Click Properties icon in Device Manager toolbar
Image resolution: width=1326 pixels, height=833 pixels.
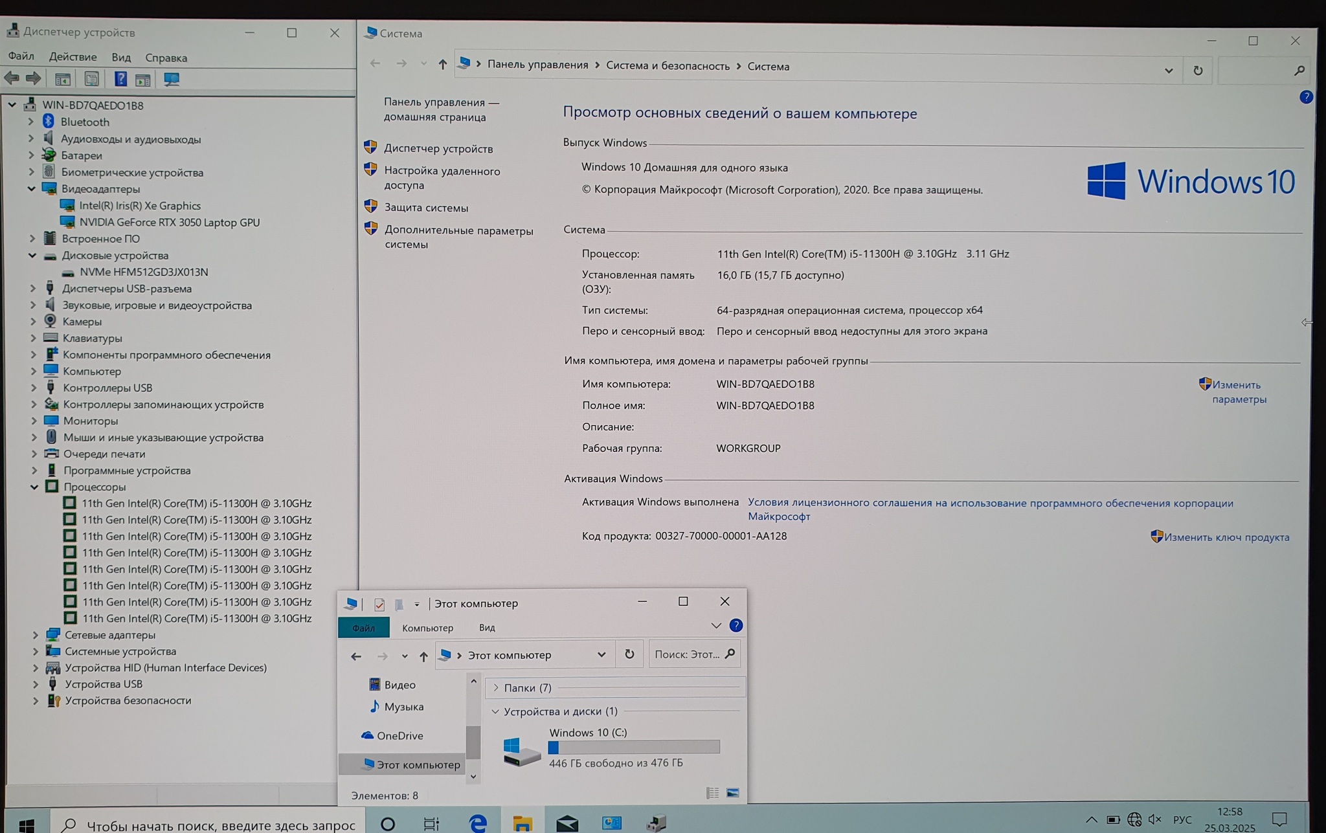click(x=91, y=79)
